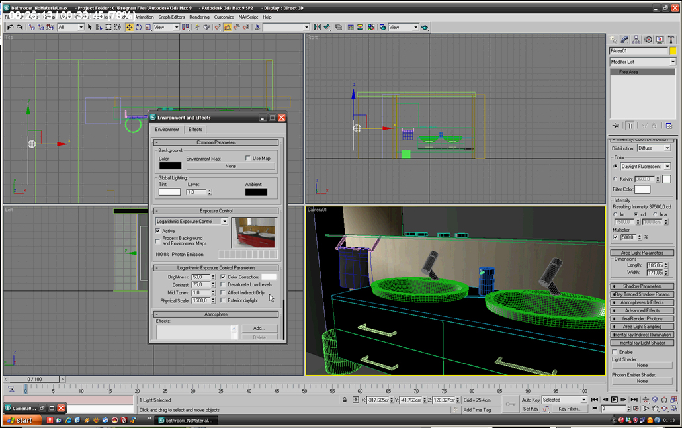Image resolution: width=682 pixels, height=428 pixels.
Task: Click the Key Filters button
Action: [x=570, y=409]
